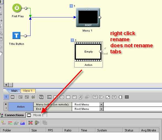Expand the End link Root Menu dropdown
This screenshot has width=162, height=140.
tap(101, 109)
